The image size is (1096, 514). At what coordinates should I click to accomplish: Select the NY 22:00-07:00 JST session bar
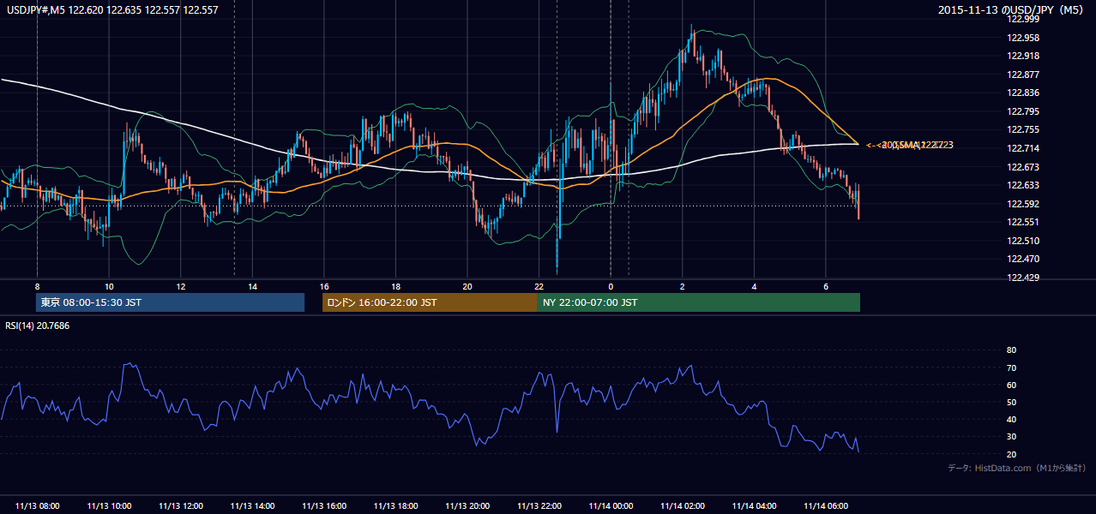click(699, 302)
